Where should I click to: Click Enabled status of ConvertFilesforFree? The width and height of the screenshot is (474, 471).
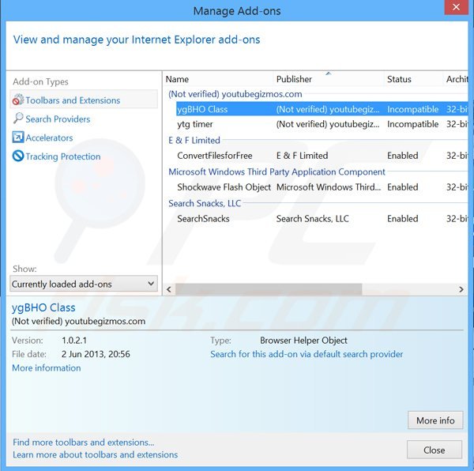(x=403, y=156)
